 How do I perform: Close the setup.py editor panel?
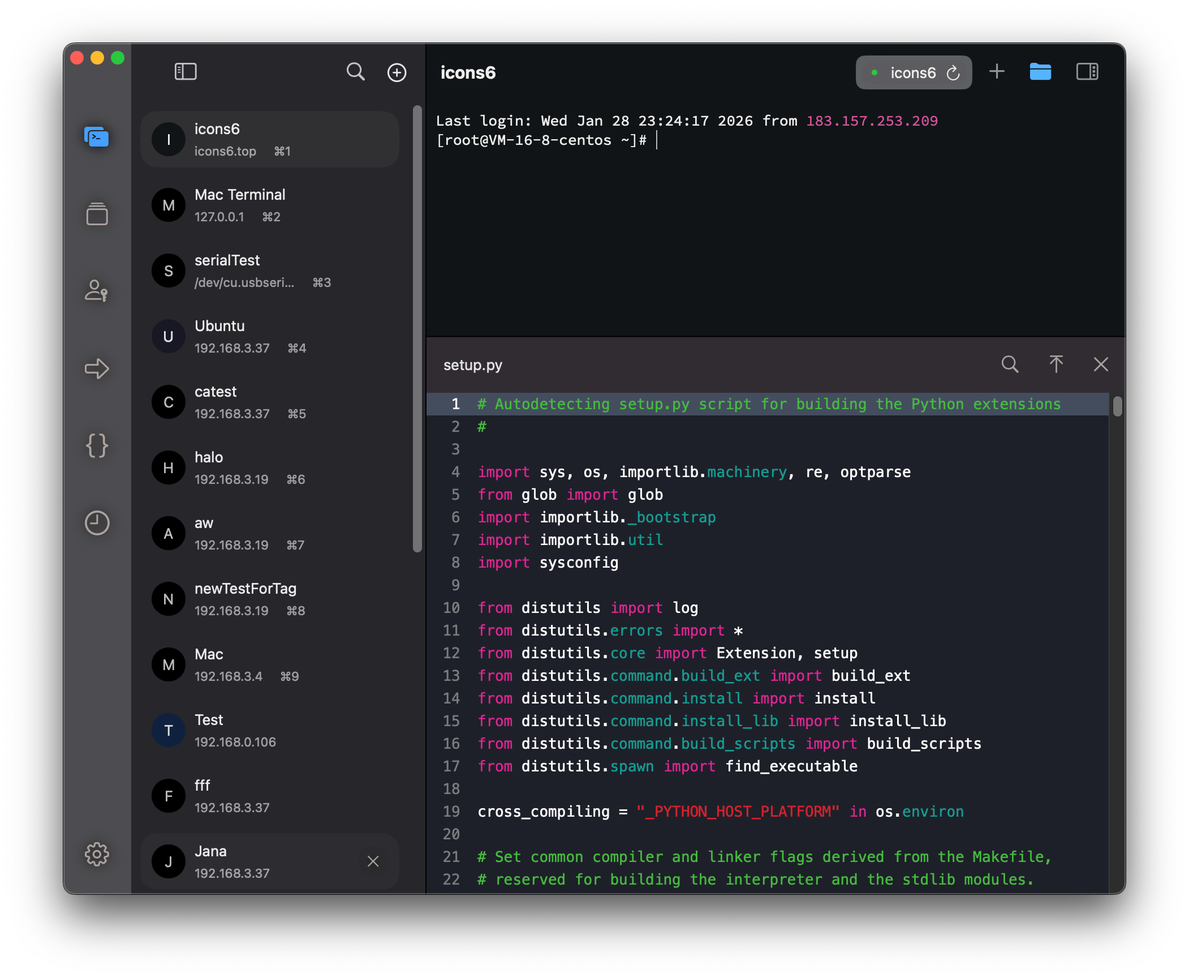(1101, 364)
